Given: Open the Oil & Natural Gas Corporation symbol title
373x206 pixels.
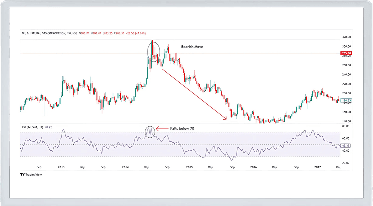Looking at the screenshot, I should (x=44, y=33).
